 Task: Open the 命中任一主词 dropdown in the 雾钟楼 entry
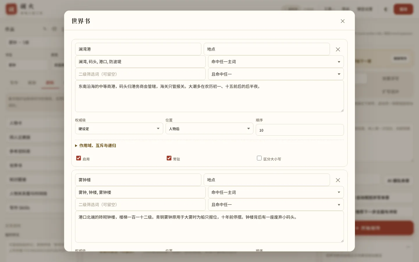pyautogui.click(x=276, y=192)
